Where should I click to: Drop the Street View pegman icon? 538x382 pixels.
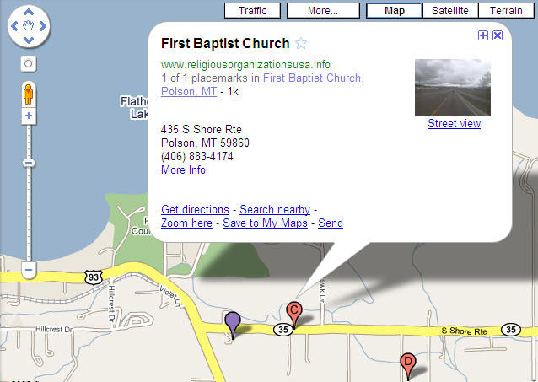click(x=29, y=92)
